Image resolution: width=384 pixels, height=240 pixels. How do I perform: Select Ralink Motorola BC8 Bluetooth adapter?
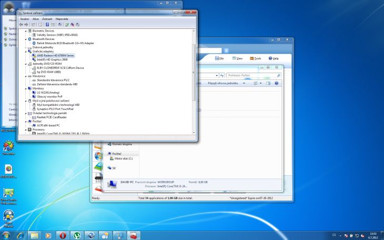point(65,43)
